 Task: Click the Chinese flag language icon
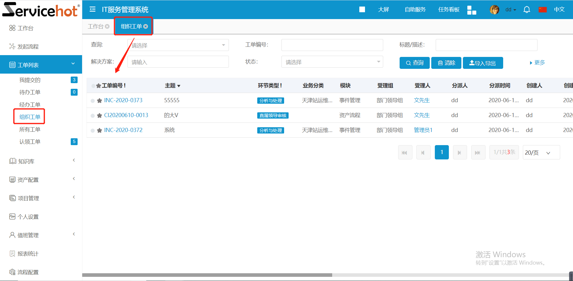tap(543, 10)
